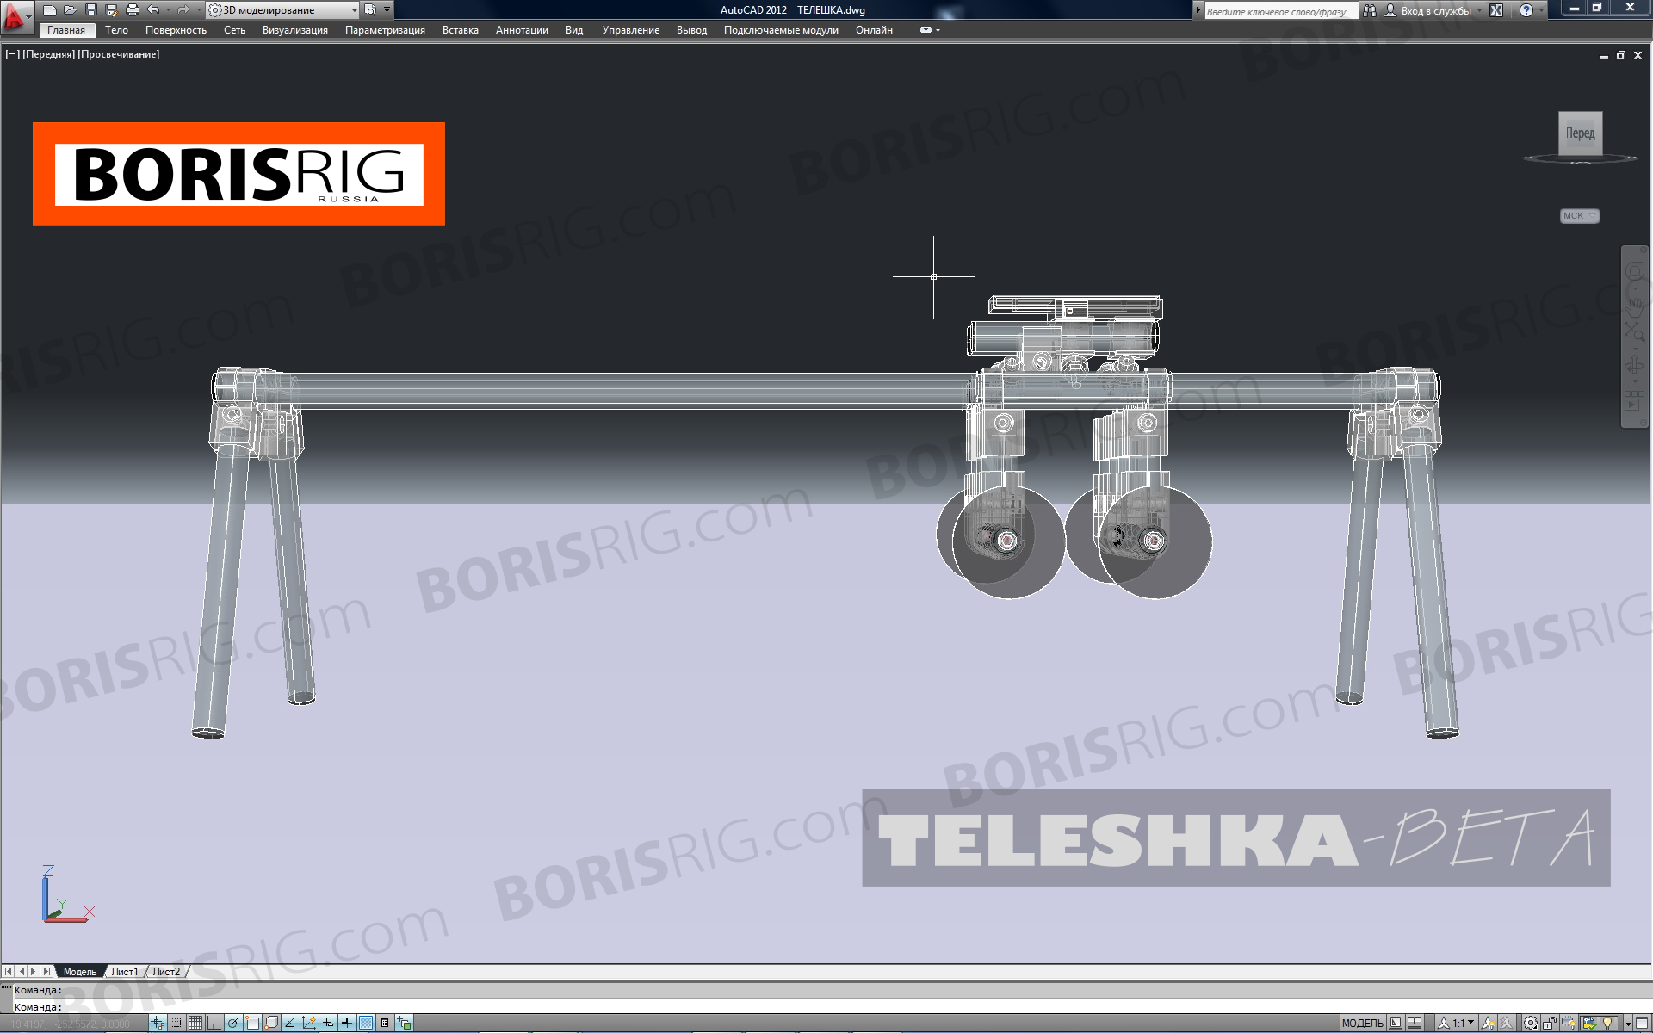Click the Open file folder icon

pos(71,10)
